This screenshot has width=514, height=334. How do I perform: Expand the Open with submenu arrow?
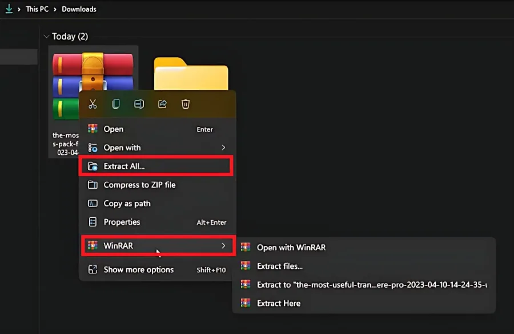click(223, 148)
